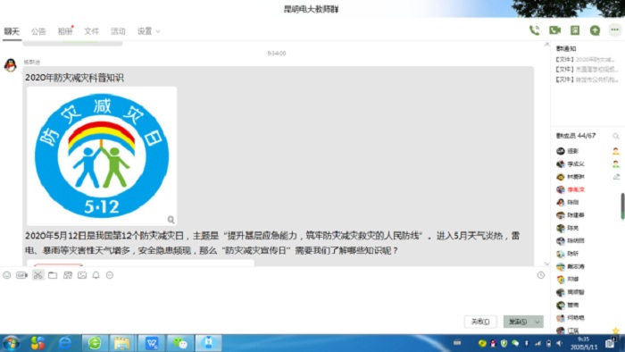Open message history clock icon

click(541, 275)
